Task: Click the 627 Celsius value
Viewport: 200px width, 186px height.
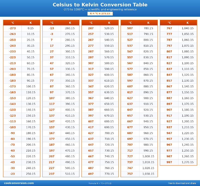Action: pyautogui.click(x=130, y=98)
